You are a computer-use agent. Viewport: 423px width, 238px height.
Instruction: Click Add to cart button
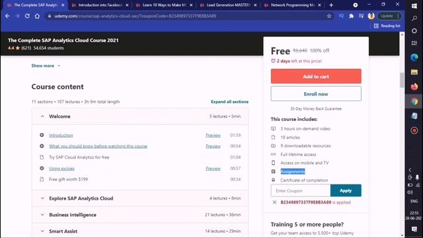[316, 77]
